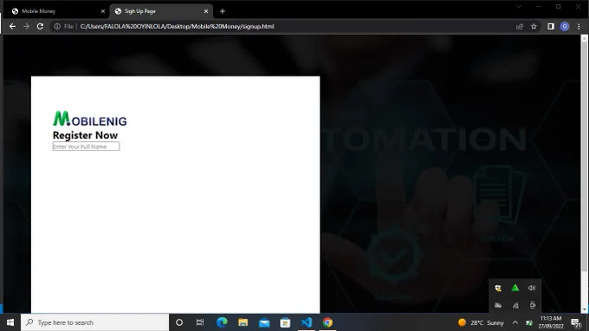
Task: Share this page from the address bar
Action: click(x=520, y=26)
